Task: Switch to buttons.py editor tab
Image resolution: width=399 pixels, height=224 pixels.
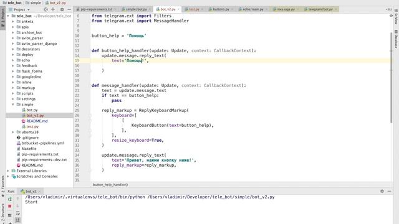Action: click(221, 9)
